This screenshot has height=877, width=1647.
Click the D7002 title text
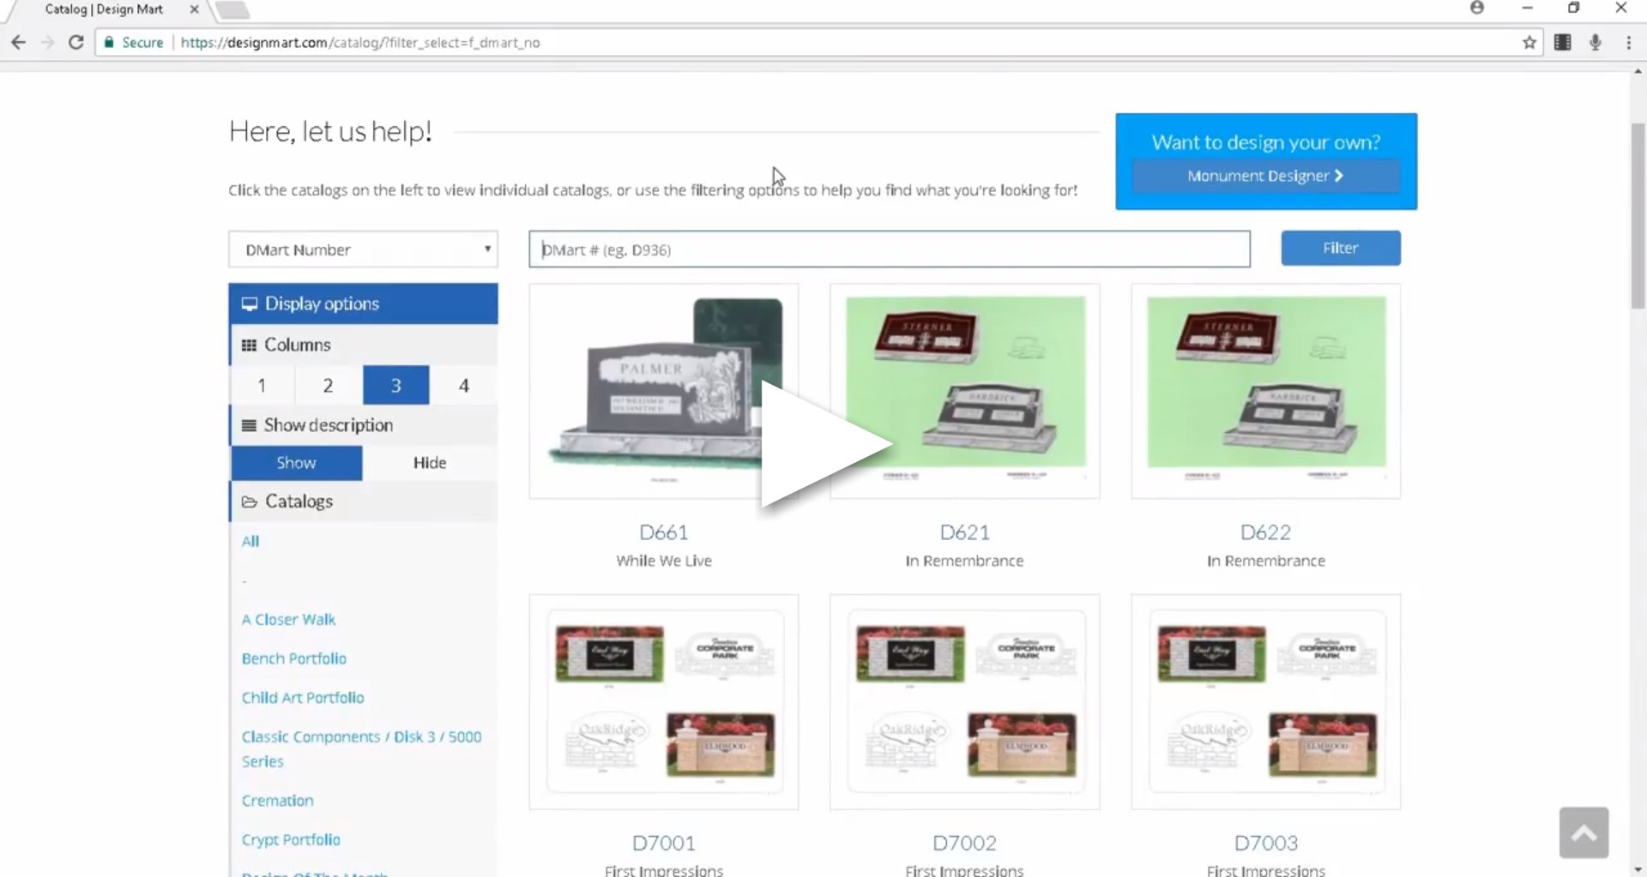pos(965,843)
